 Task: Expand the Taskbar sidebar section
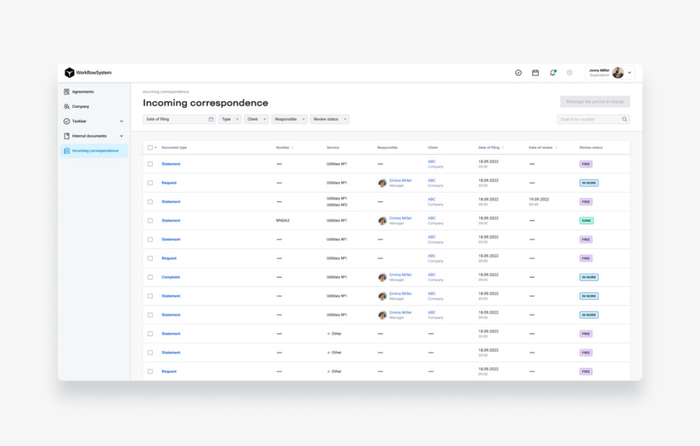(121, 121)
